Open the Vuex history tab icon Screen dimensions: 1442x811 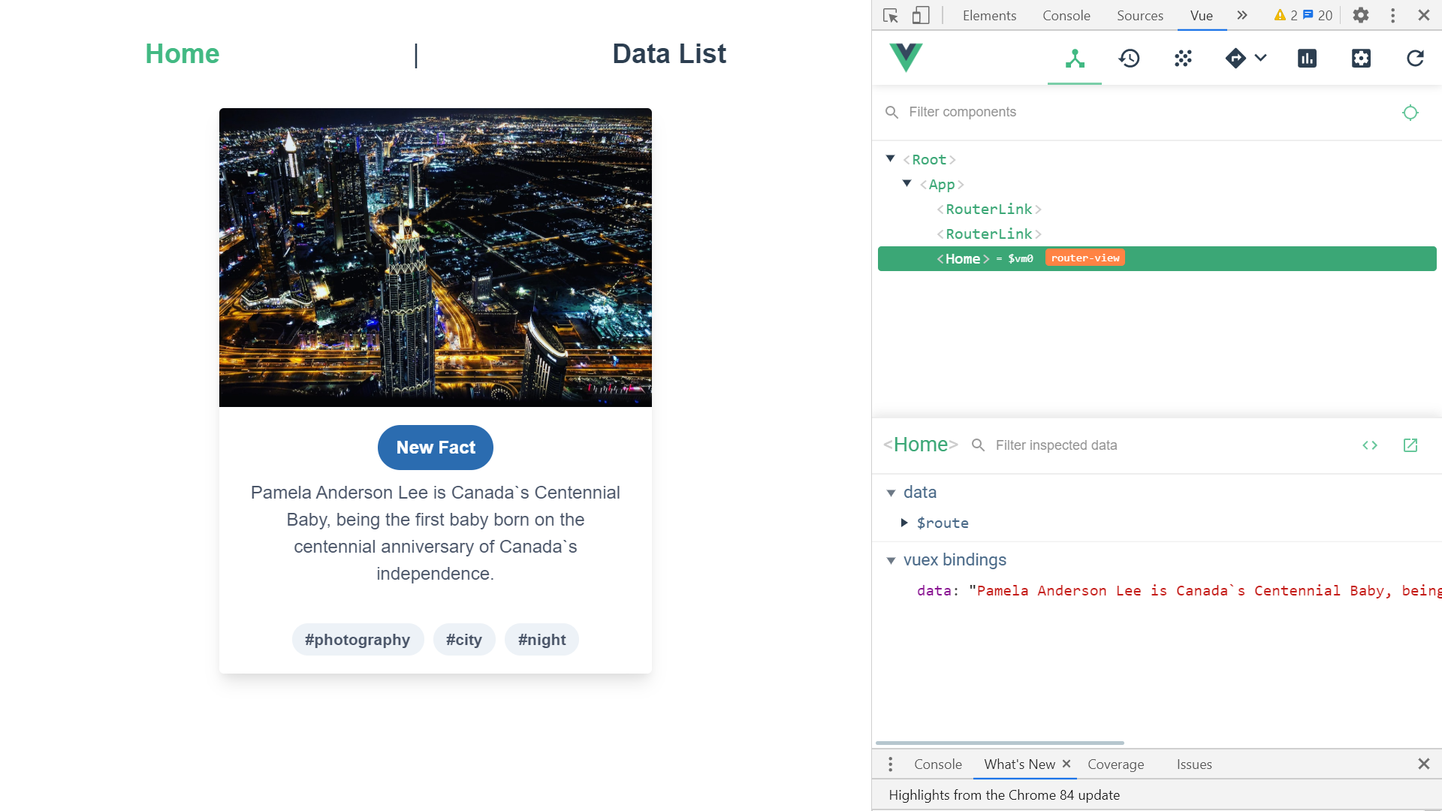coord(1129,59)
